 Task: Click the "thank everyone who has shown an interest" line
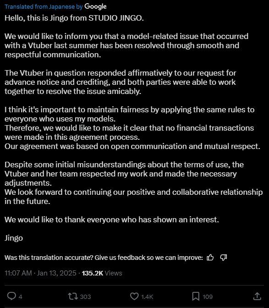112,220
